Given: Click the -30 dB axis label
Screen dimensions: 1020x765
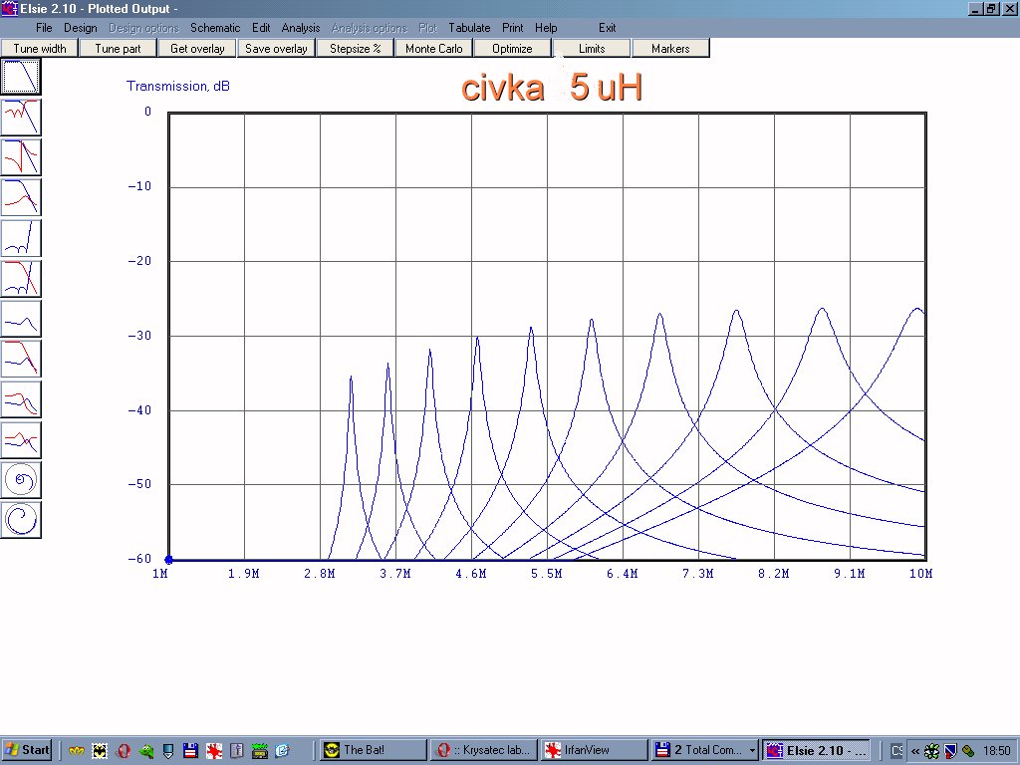Looking at the screenshot, I should 138,336.
